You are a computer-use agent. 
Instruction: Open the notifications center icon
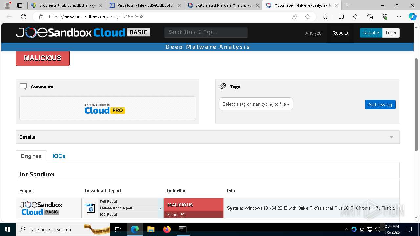pyautogui.click(x=409, y=229)
